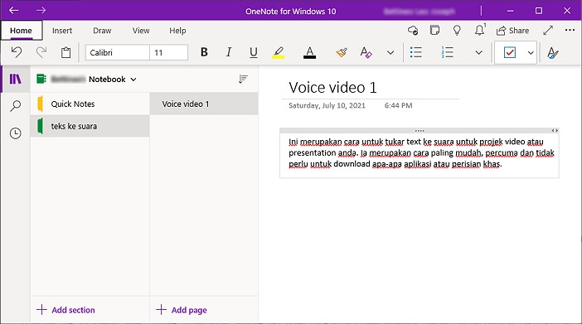Click the lightbulb tell-me icon
Viewport: 582px width, 324px height.
click(x=457, y=30)
